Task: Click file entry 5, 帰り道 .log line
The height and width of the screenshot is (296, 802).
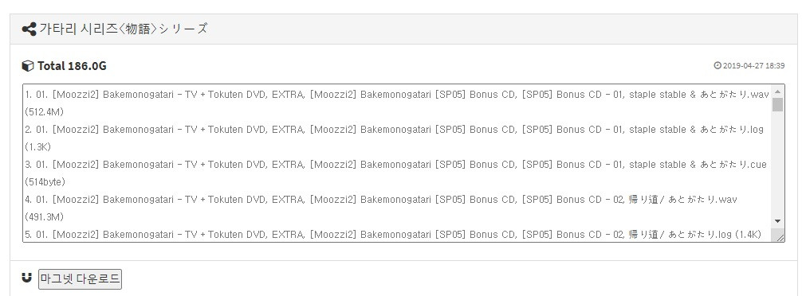Action: tap(393, 235)
